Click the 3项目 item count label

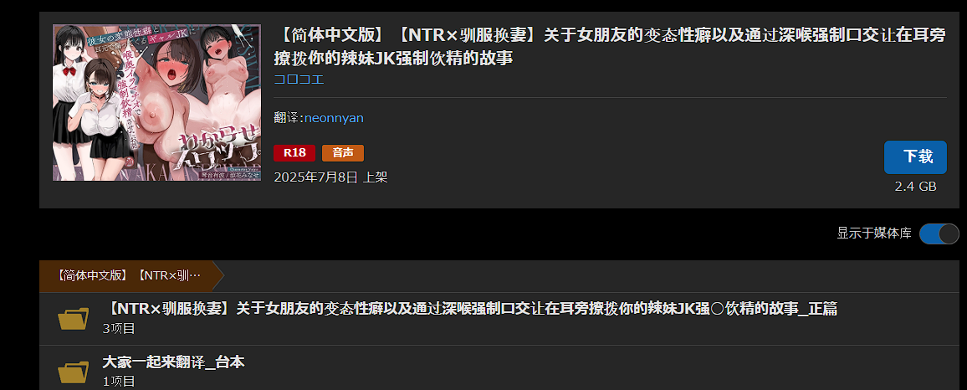119,328
